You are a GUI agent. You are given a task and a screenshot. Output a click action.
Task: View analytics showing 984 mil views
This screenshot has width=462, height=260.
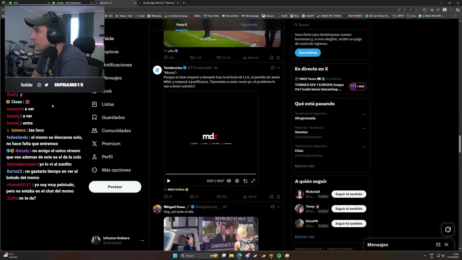[x=250, y=57]
